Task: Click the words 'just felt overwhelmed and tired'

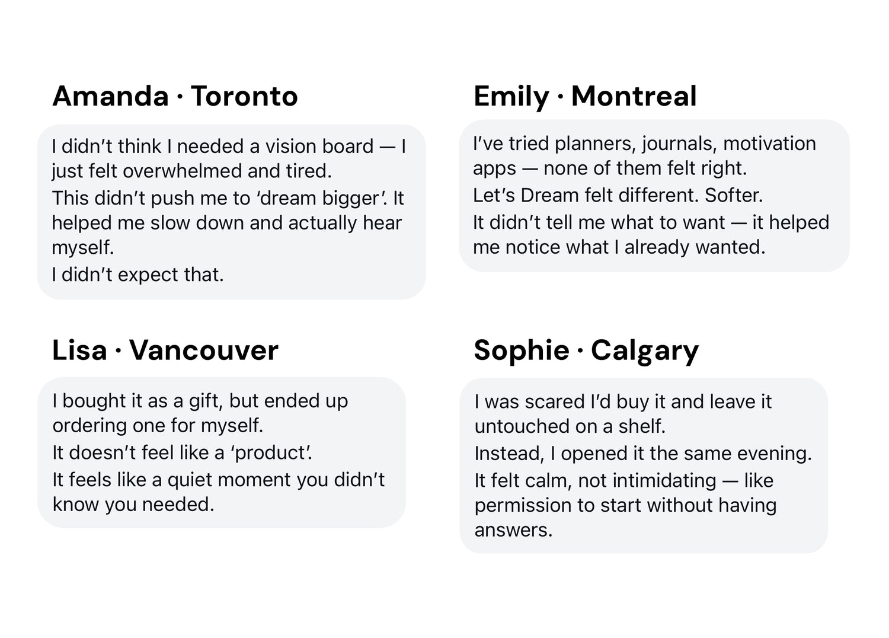Action: [191, 171]
